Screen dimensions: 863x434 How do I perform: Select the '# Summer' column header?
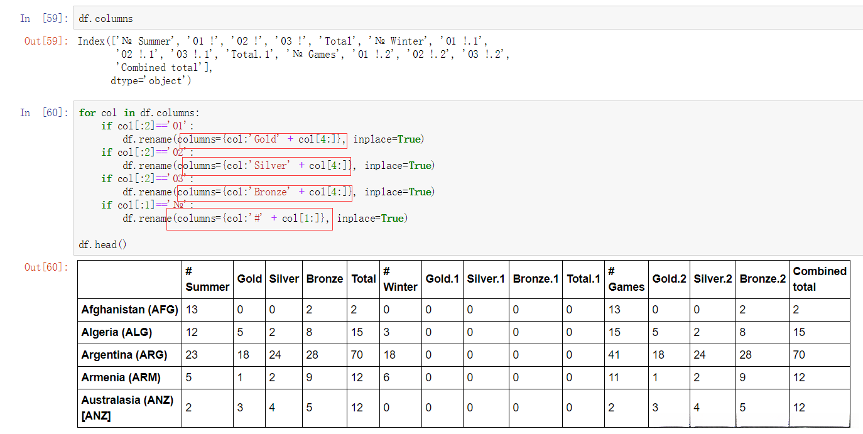pyautogui.click(x=207, y=279)
